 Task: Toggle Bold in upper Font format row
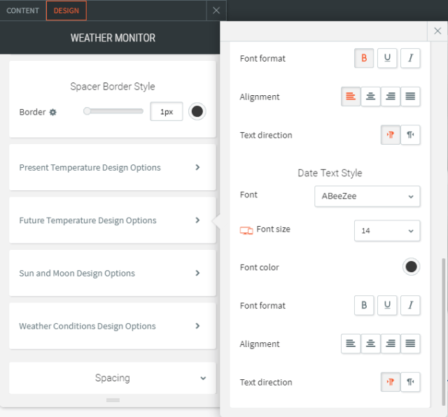pyautogui.click(x=364, y=58)
